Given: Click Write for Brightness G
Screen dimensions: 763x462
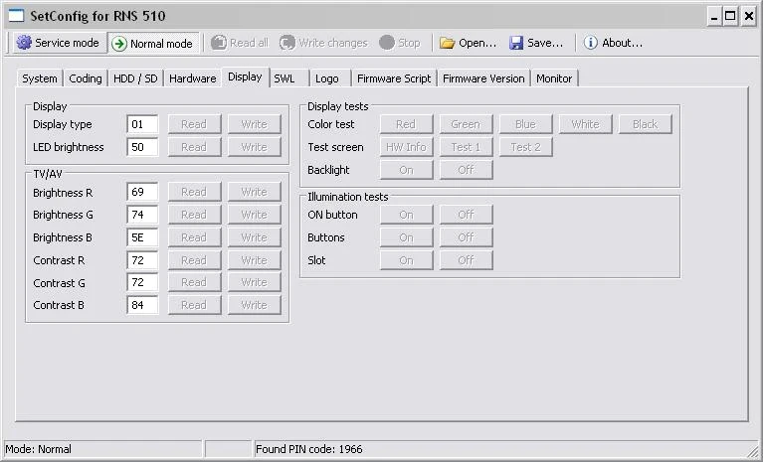Looking at the screenshot, I should click(x=255, y=215).
